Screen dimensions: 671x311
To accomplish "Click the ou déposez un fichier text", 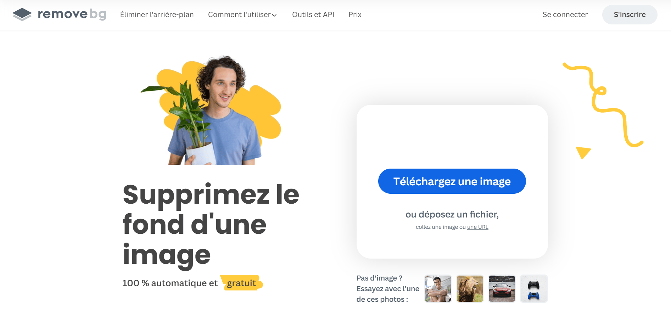I will tap(452, 214).
